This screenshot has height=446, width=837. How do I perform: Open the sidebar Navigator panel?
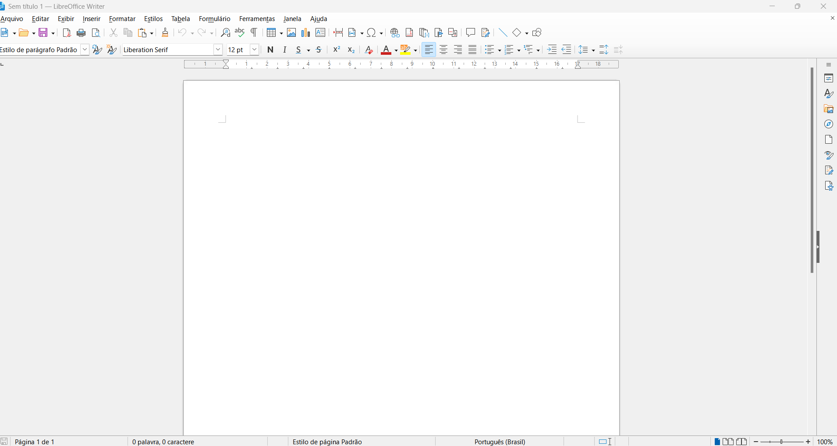829,124
